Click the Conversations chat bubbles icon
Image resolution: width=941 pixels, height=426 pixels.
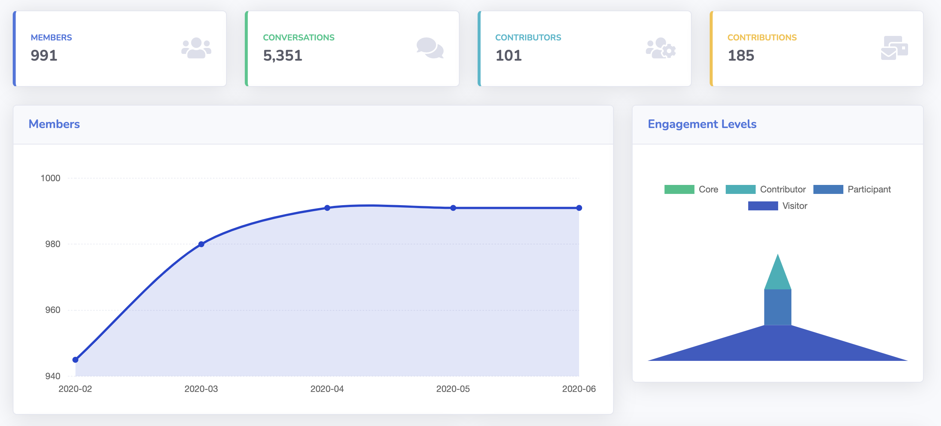coord(430,48)
